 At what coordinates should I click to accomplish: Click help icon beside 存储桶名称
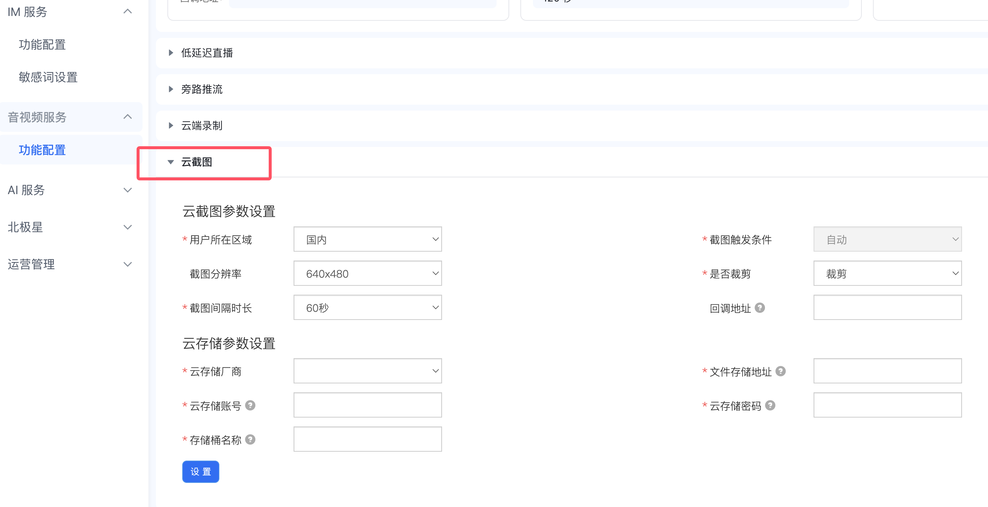pyautogui.click(x=250, y=439)
